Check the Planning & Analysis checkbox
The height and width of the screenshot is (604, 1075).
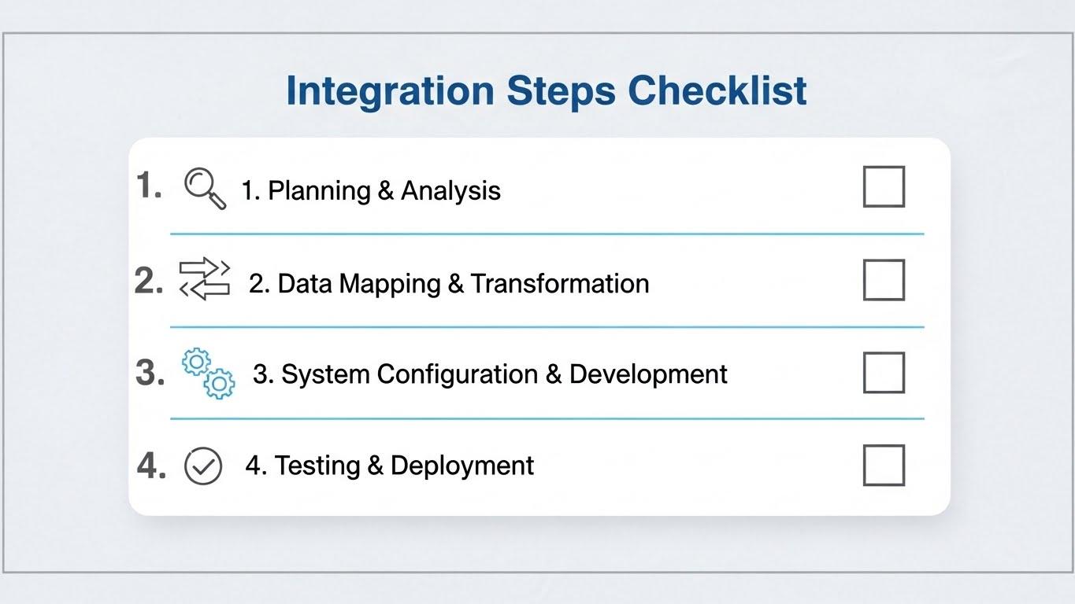[x=884, y=187]
